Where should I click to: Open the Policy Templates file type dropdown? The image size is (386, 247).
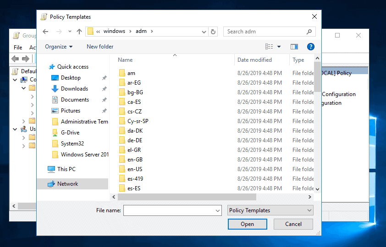[x=270, y=210]
